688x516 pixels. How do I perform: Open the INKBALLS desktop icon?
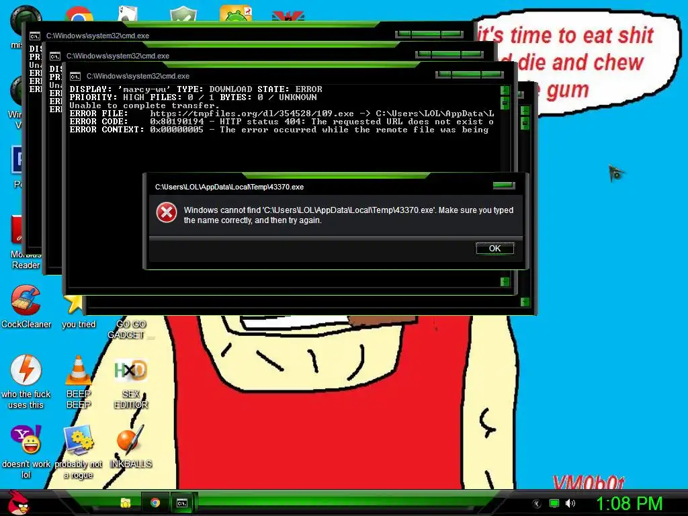pyautogui.click(x=131, y=446)
